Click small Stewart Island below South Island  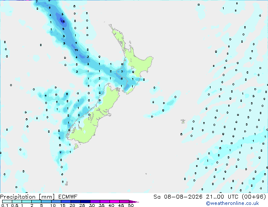[x=76, y=146]
